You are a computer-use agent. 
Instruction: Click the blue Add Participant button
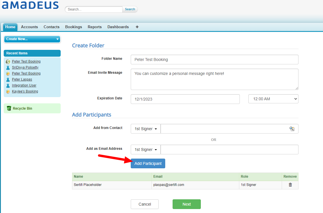(x=148, y=163)
